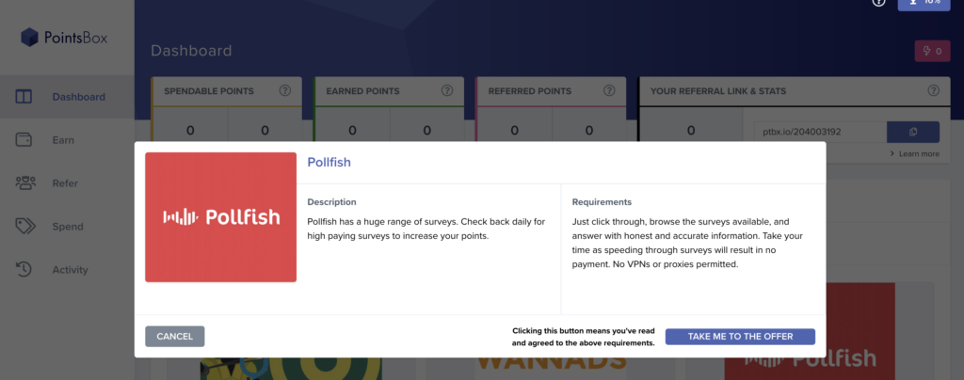Viewport: 964px width, 380px height.
Task: Select the Refer people icon
Action: pyautogui.click(x=25, y=182)
